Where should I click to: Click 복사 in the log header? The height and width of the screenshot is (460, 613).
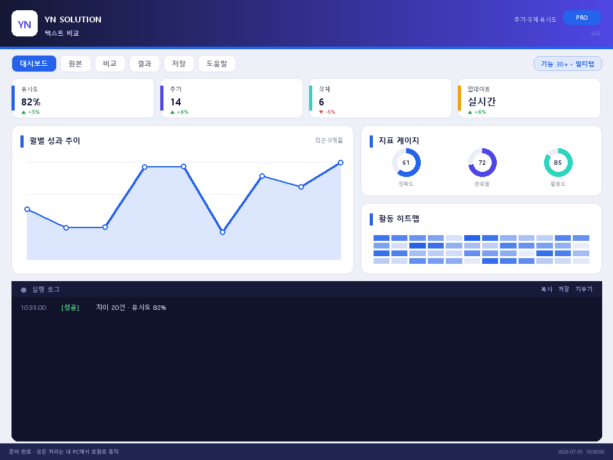547,289
